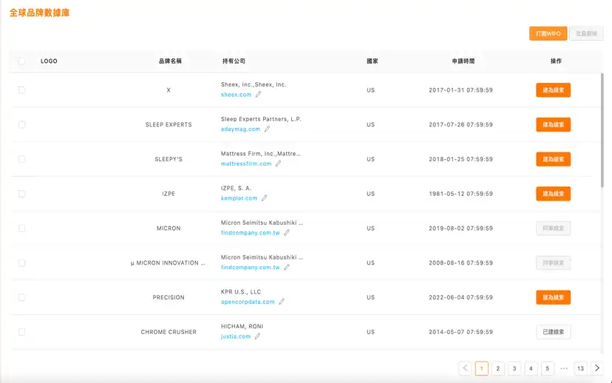The image size is (612, 383).
Task: Click 已建線索 for CHROME CRUSHER
Action: pos(553,332)
